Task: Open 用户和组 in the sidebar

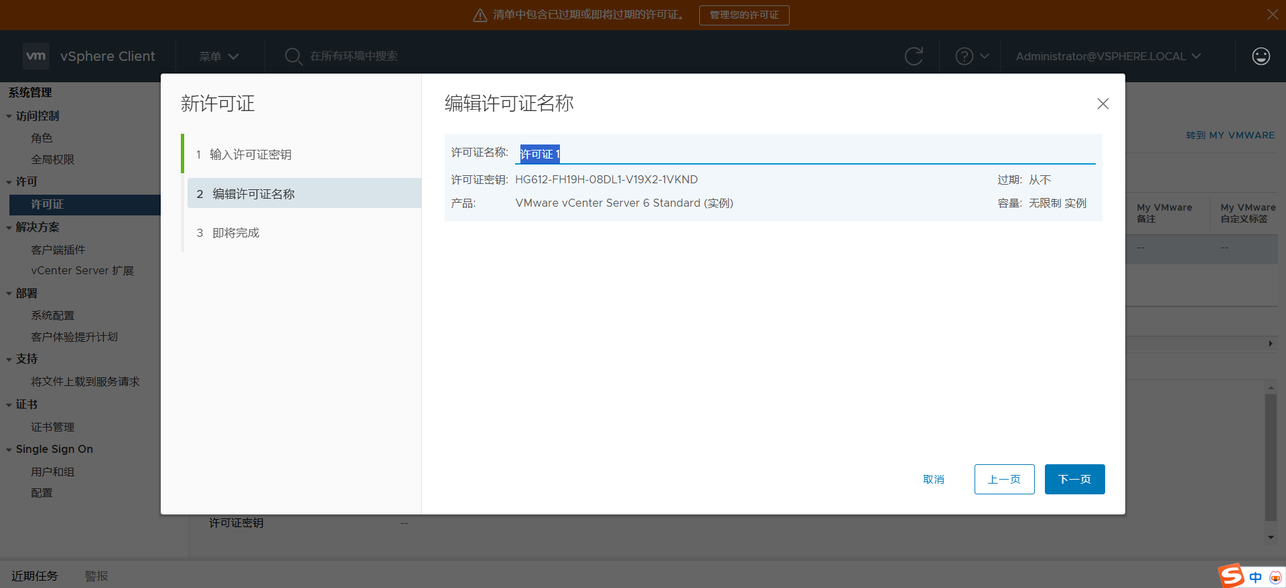Action: coord(53,472)
